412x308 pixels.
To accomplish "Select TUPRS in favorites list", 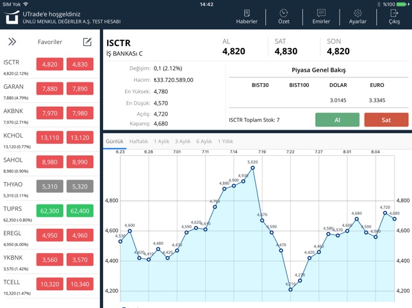I will (x=12, y=209).
